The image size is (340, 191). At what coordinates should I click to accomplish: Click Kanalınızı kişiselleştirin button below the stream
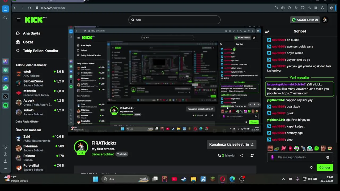[x=231, y=145]
